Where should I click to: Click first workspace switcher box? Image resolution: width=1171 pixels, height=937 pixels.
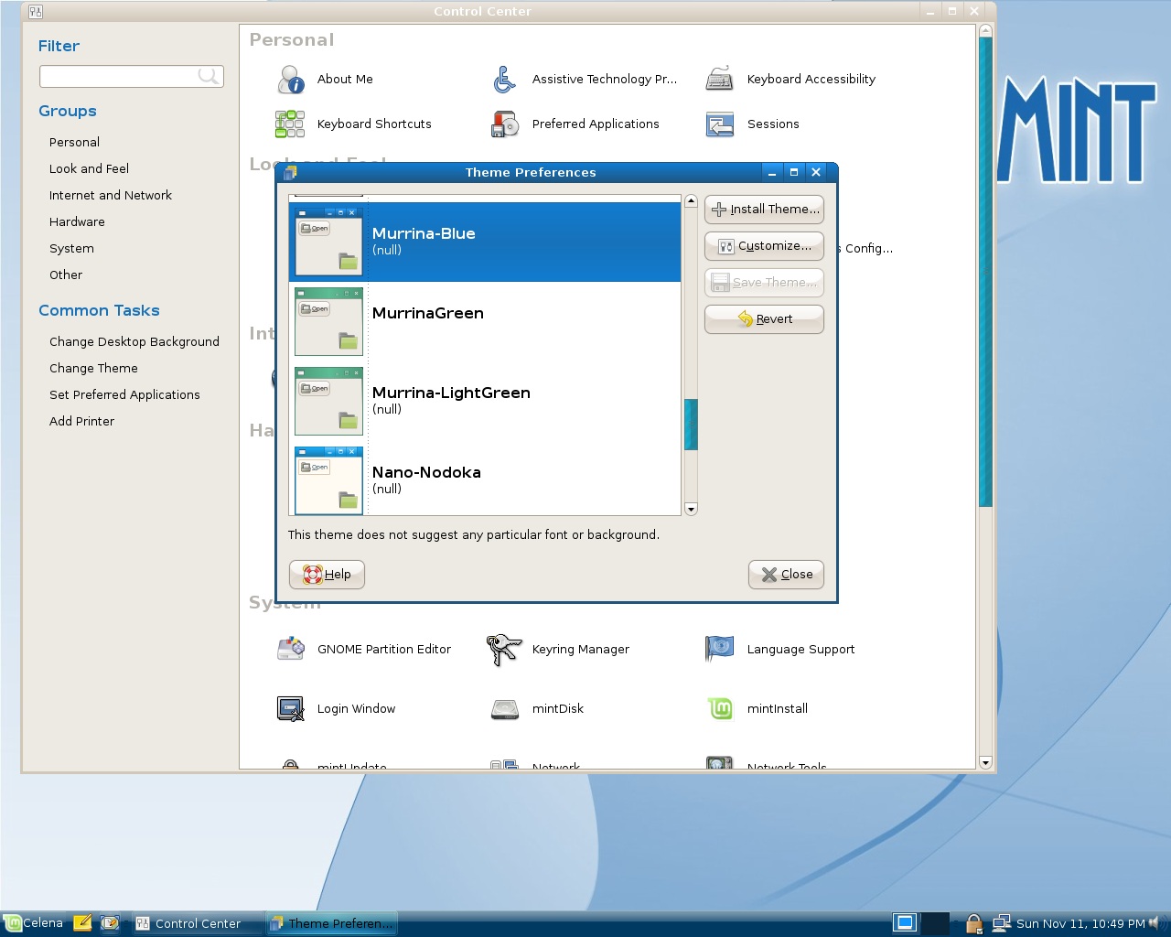(x=905, y=922)
